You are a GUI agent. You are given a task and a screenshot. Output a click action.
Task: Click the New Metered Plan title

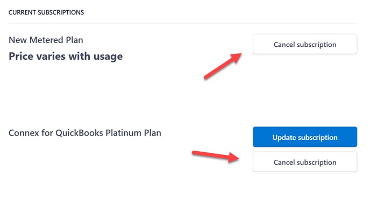click(46, 40)
